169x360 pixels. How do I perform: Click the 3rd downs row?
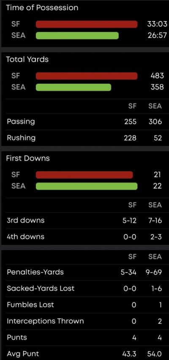[x=84, y=221]
